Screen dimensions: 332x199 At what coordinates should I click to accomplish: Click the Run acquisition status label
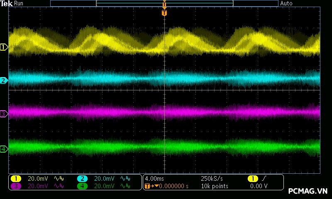pyautogui.click(x=19, y=3)
